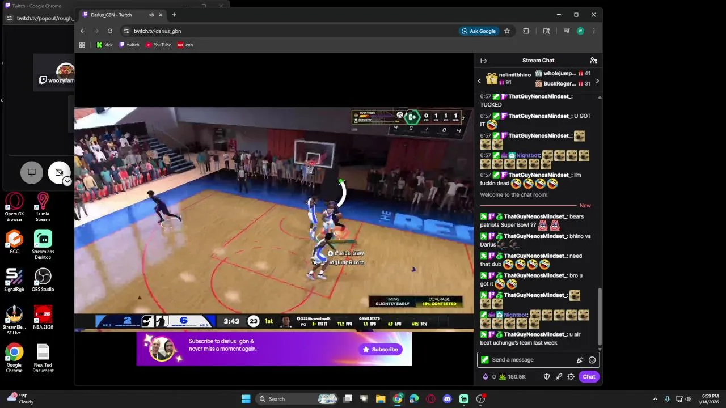Bookmark this tab with the star icon
This screenshot has width=726, height=408.
(x=507, y=31)
